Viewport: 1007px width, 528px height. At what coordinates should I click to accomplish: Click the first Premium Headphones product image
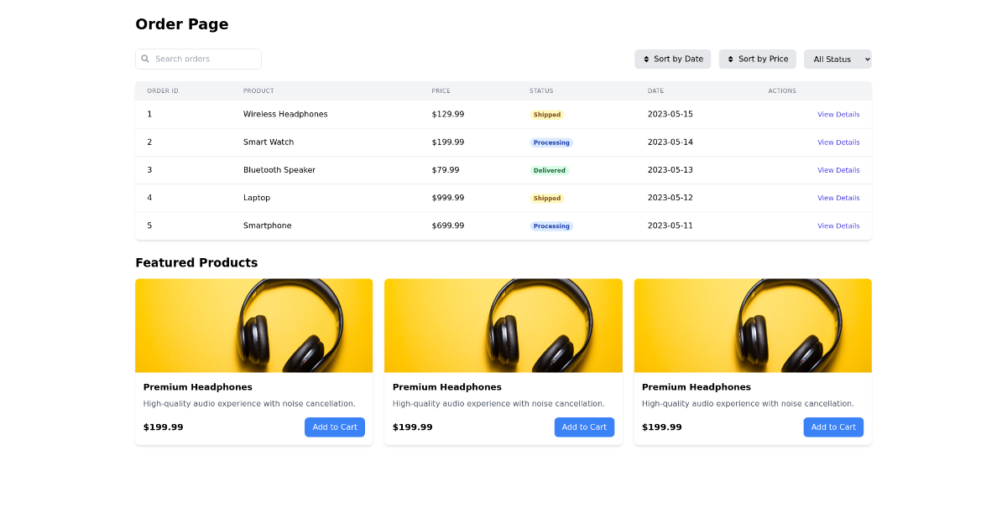253,325
